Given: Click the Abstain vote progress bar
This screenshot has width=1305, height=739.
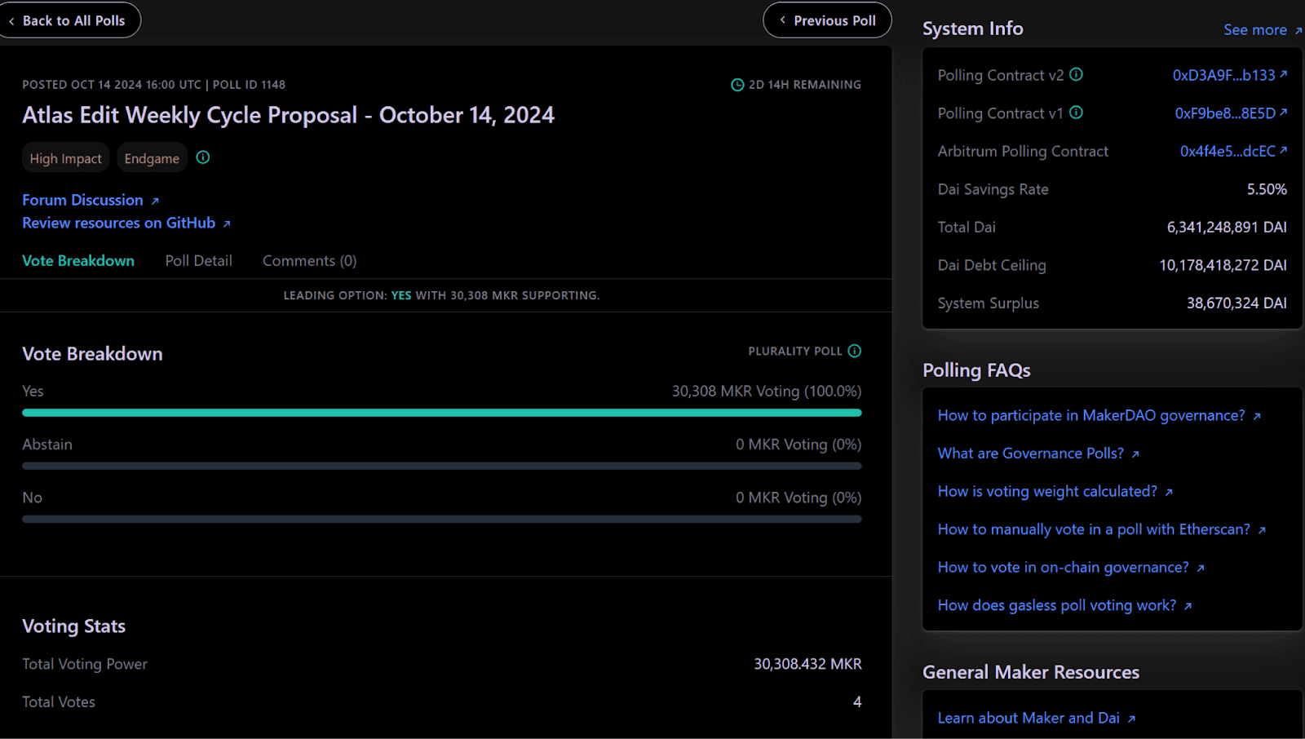Looking at the screenshot, I should tap(442, 466).
